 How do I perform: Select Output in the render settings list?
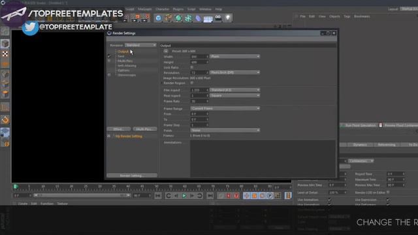(123, 52)
